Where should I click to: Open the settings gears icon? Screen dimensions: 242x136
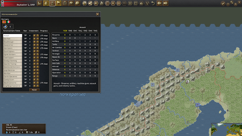(x=232, y=2)
